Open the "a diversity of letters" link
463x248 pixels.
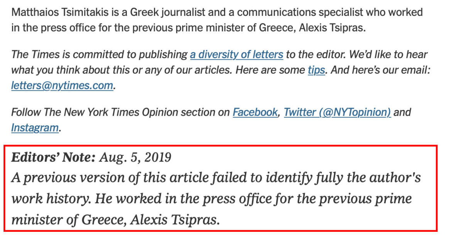pos(237,55)
